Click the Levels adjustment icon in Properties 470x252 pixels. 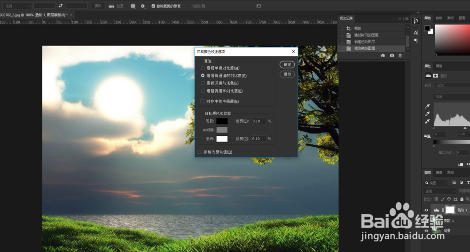(x=428, y=76)
